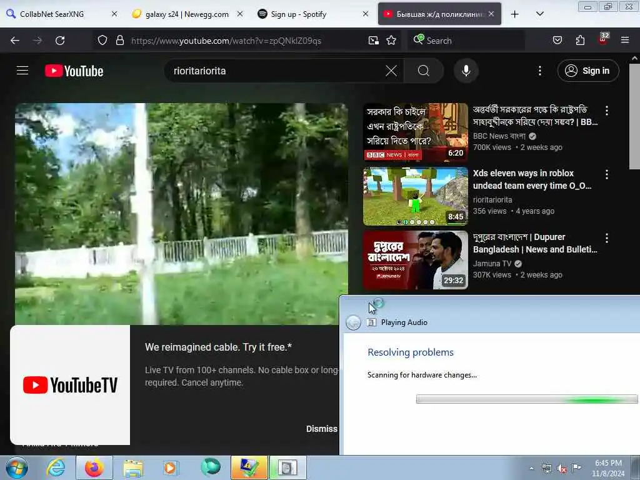Switch to Firefox on the taskbar
640x480 pixels.
94,467
